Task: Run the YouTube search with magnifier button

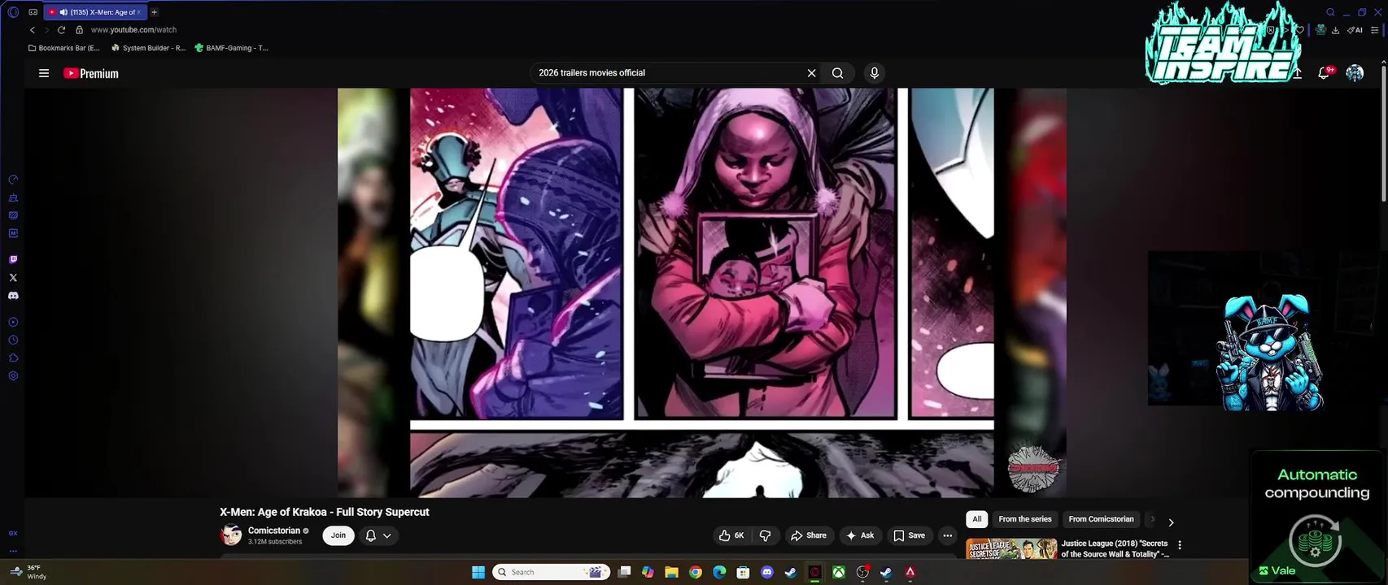Action: 837,73
